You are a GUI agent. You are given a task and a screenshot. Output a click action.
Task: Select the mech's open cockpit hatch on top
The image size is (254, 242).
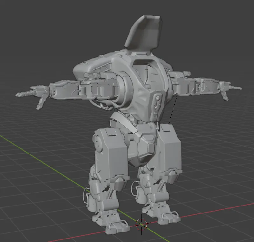pyautogui.click(x=144, y=33)
